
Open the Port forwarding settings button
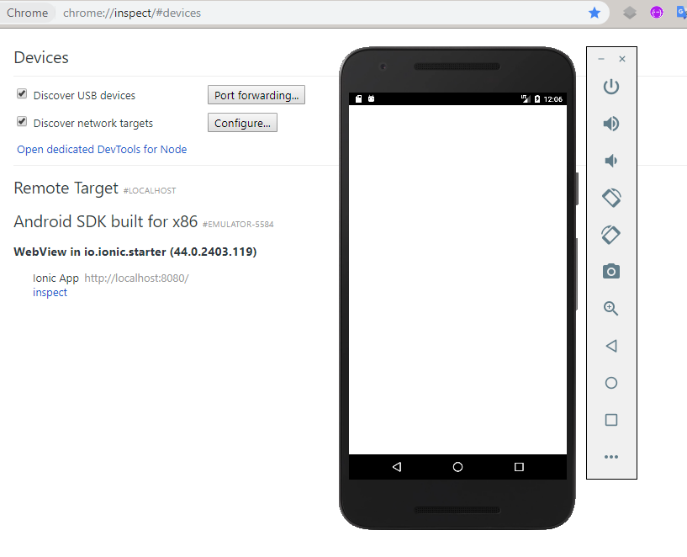(256, 95)
